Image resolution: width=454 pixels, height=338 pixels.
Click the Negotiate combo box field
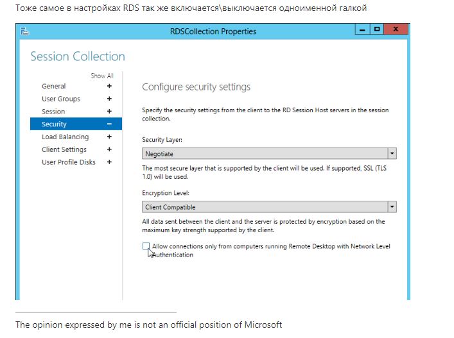pyautogui.click(x=264, y=154)
